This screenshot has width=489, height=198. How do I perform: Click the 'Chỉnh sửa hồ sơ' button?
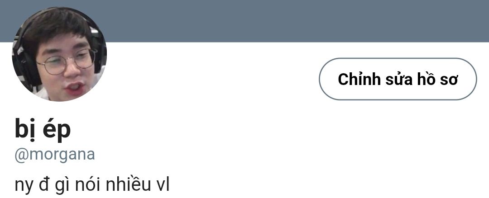pyautogui.click(x=398, y=79)
